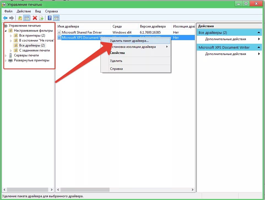Select the Все драйверы (2) tree item

click(32, 45)
